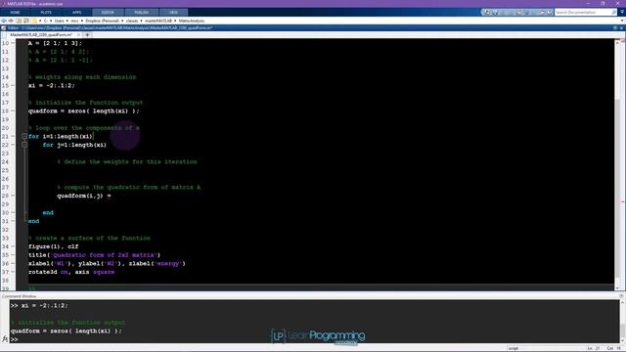This screenshot has height=352, width=626.
Task: Click the browse for folder icon
Action: (26, 21)
